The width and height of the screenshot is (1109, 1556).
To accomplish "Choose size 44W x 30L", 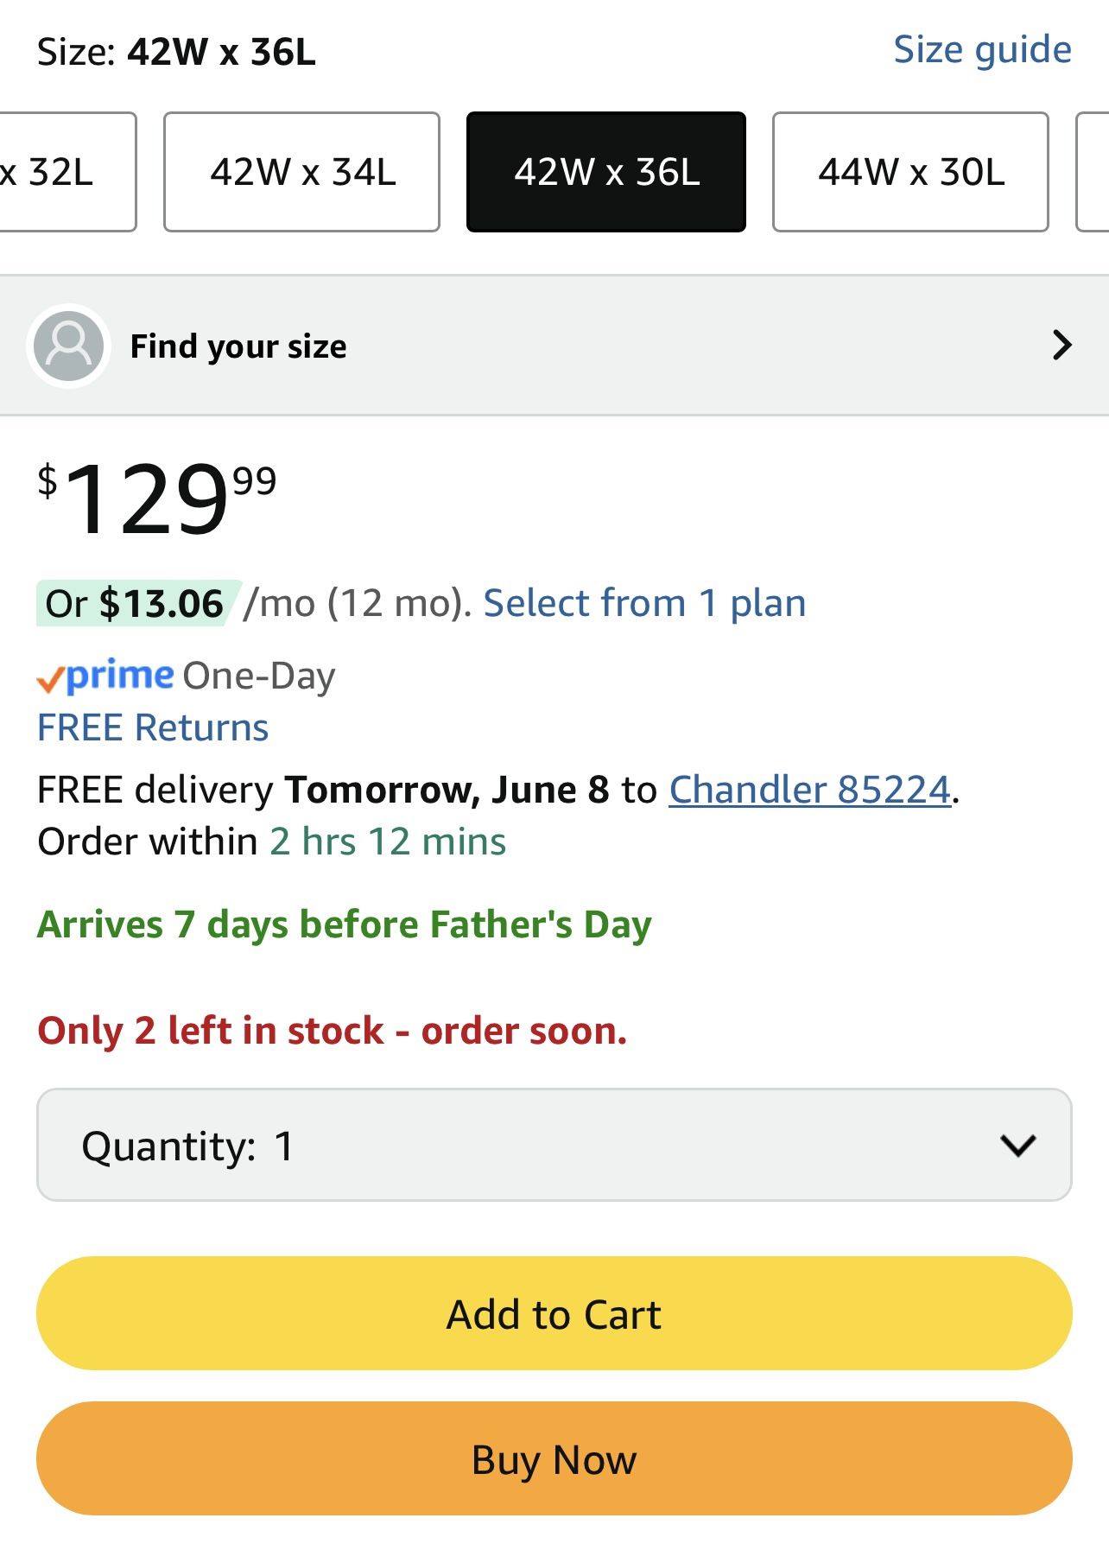I will [x=910, y=172].
